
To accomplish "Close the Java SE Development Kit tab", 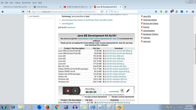I will coord(120,7).
